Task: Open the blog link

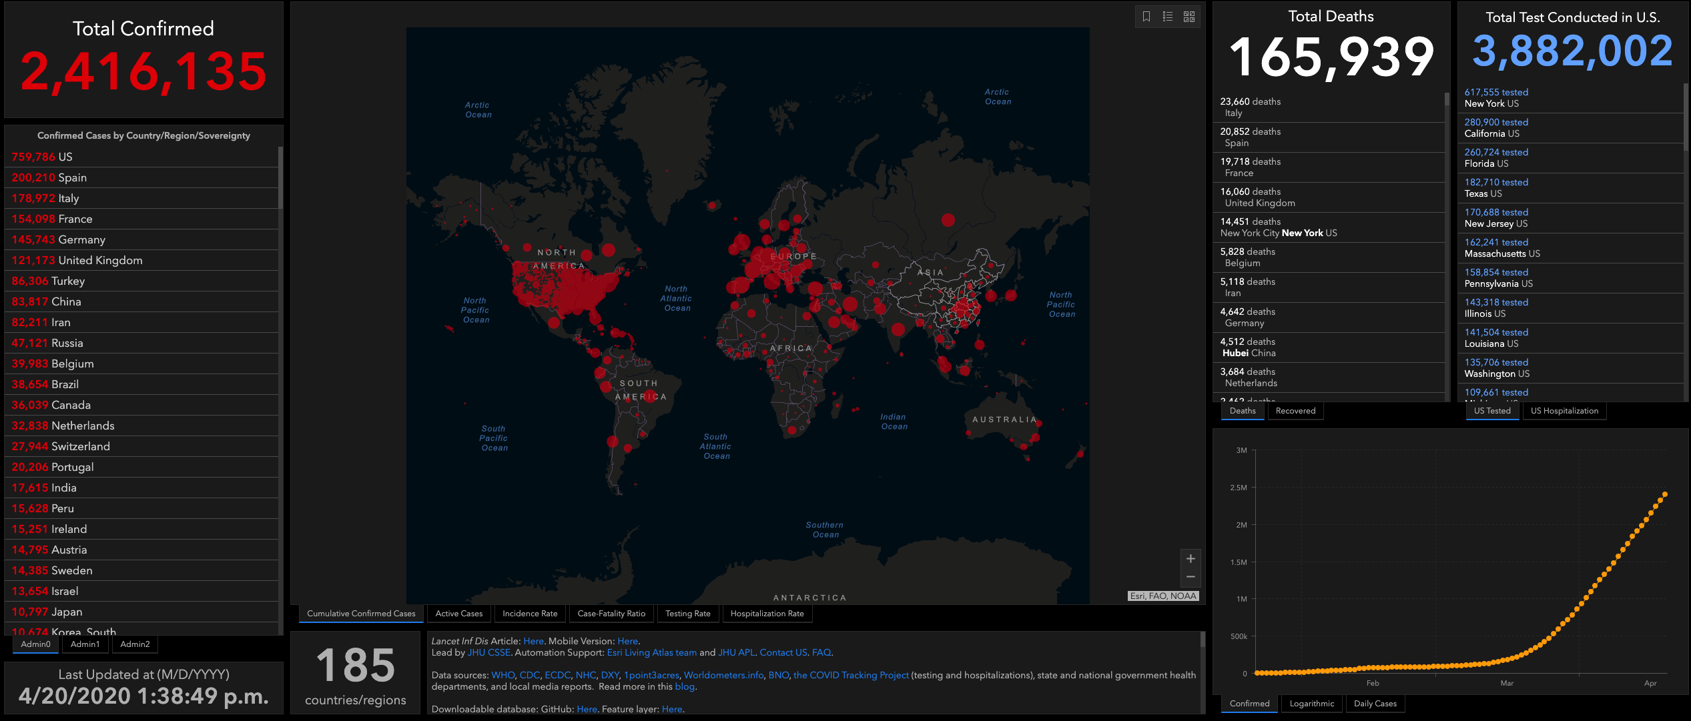Action: [x=685, y=687]
